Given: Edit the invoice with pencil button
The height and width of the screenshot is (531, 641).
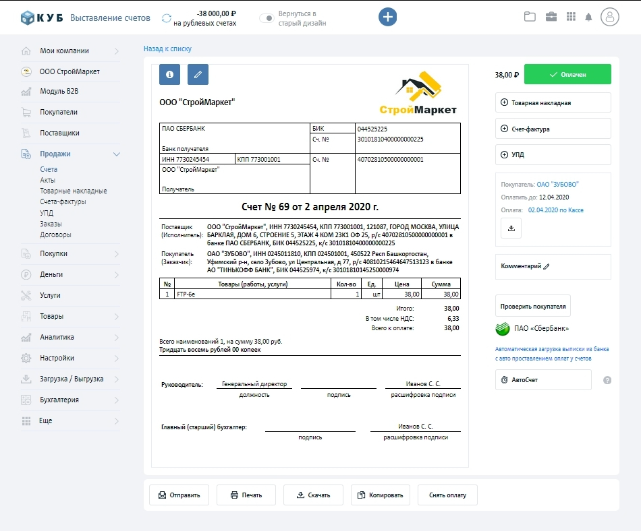Looking at the screenshot, I should click(198, 74).
